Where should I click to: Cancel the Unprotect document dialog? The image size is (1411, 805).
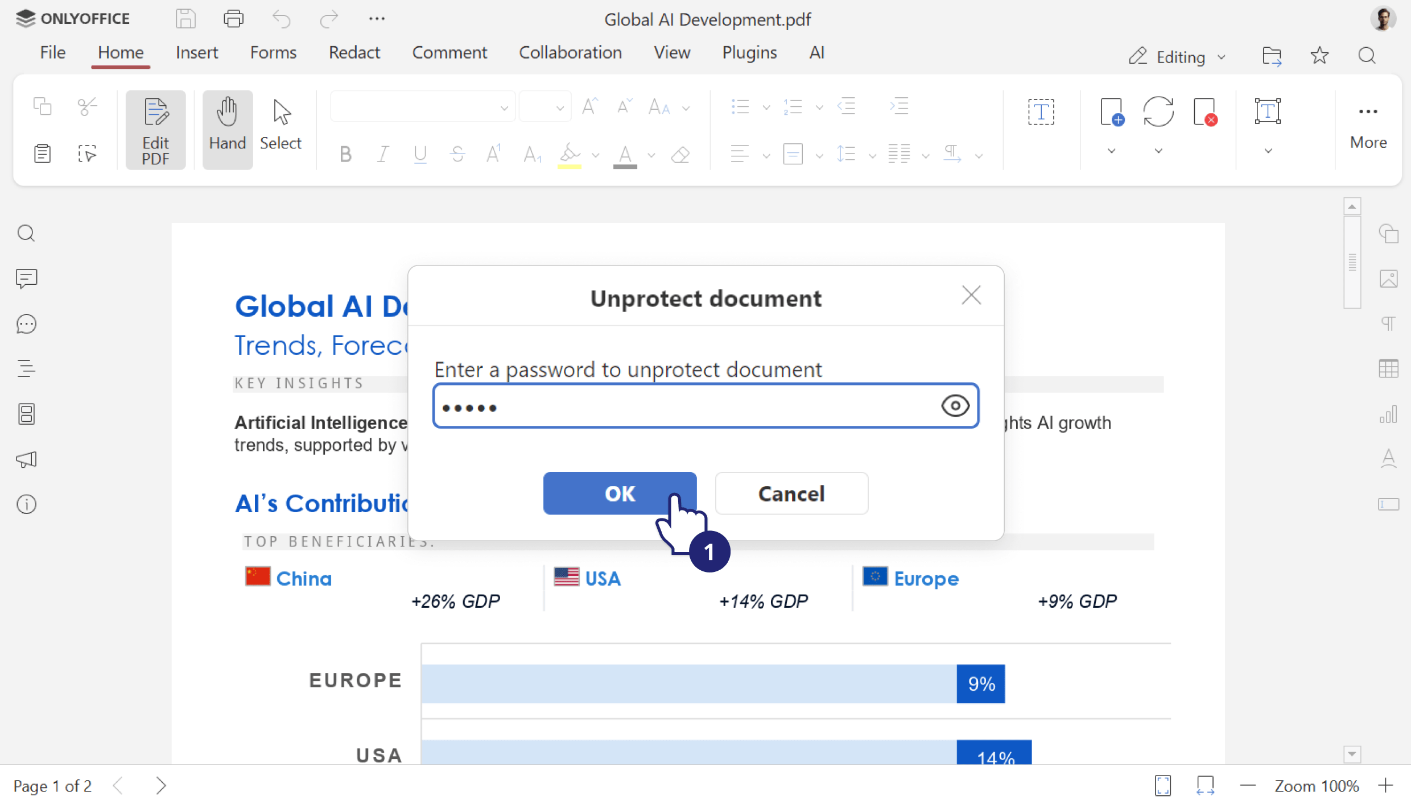point(791,493)
